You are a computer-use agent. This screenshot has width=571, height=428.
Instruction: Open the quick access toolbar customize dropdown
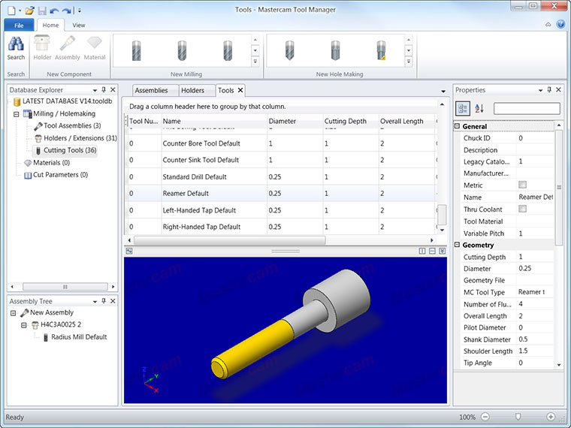(80, 11)
